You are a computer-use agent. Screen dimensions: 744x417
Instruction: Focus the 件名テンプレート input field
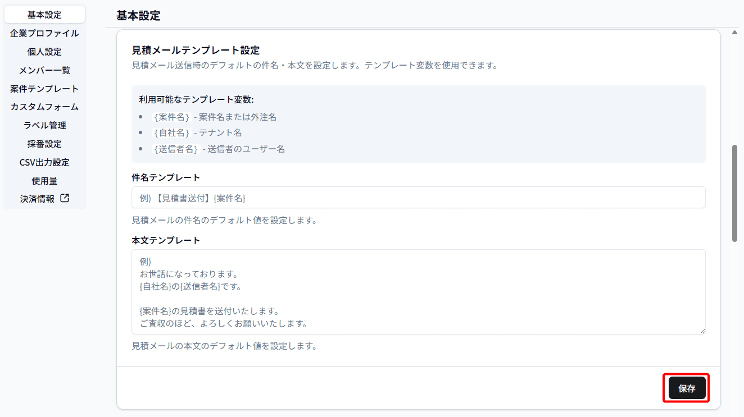point(418,198)
